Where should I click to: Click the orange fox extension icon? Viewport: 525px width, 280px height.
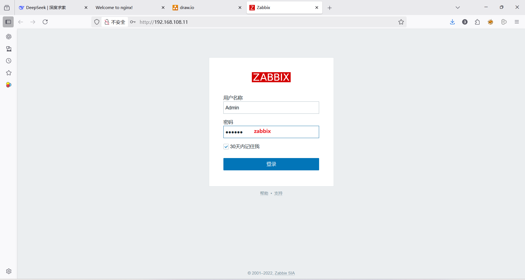pos(491,22)
